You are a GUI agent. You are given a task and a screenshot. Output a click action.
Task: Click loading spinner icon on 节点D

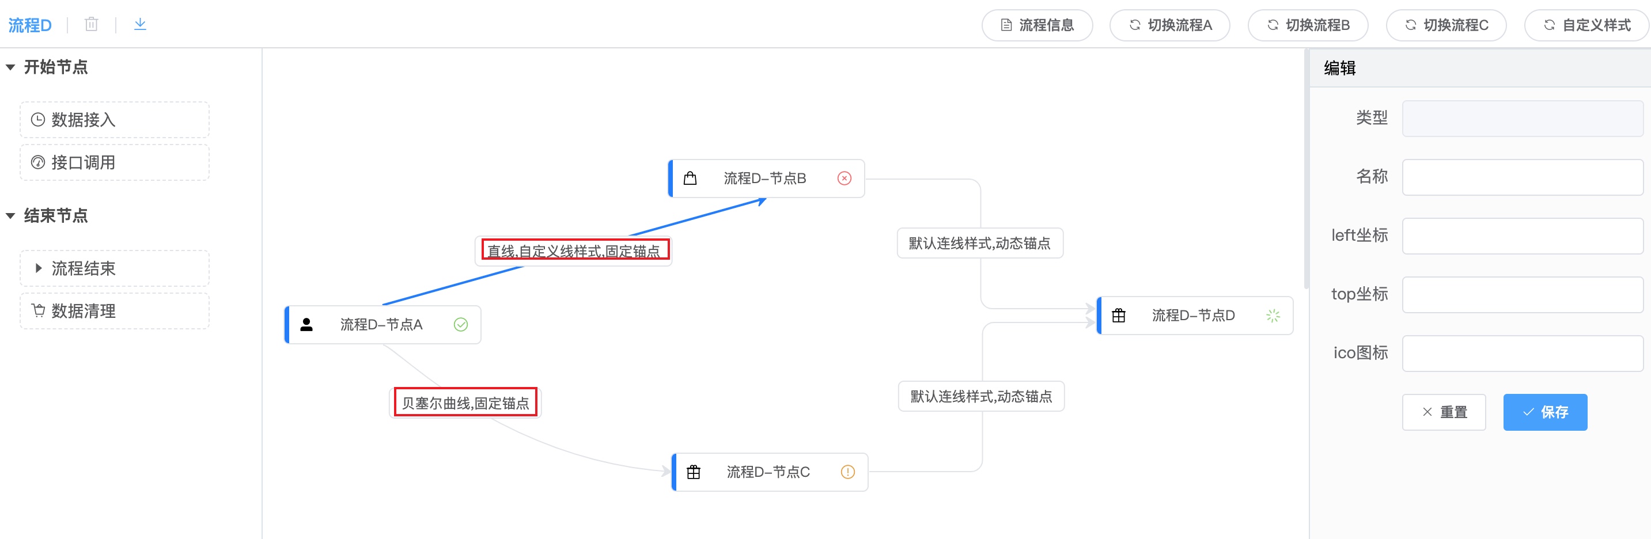pyautogui.click(x=1272, y=316)
